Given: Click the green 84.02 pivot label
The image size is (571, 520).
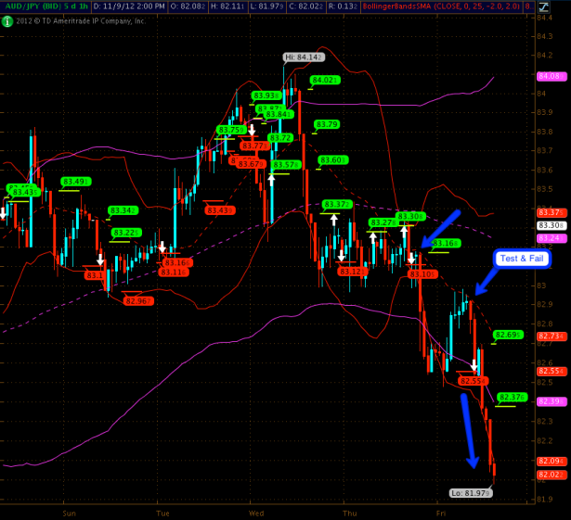Looking at the screenshot, I should pyautogui.click(x=326, y=81).
